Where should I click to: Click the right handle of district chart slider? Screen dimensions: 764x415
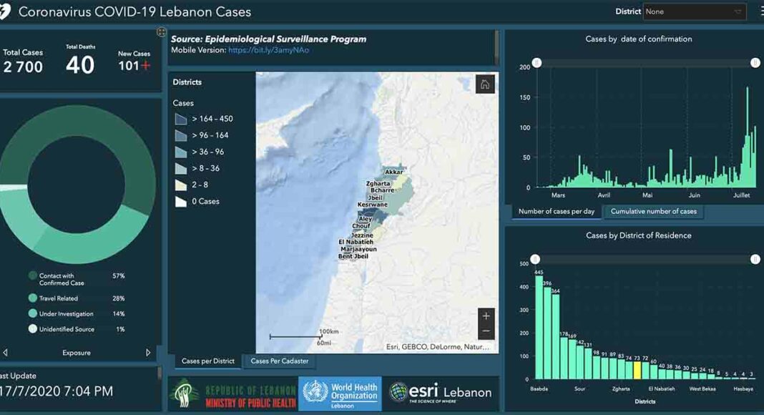pyautogui.click(x=755, y=259)
